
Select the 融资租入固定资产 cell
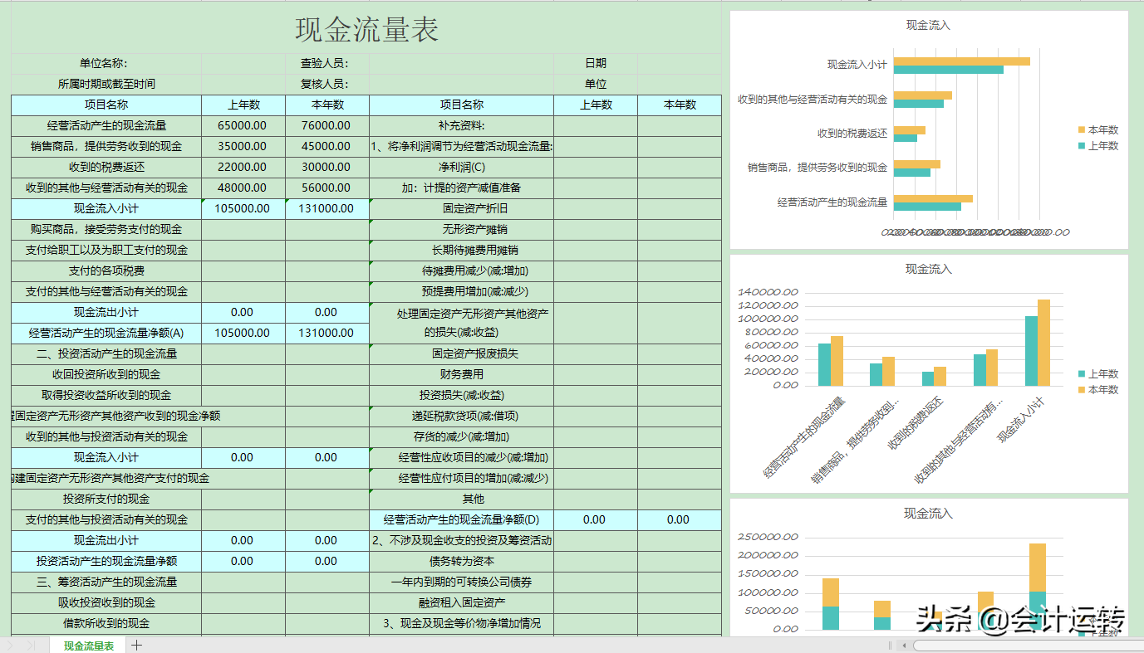(x=462, y=602)
